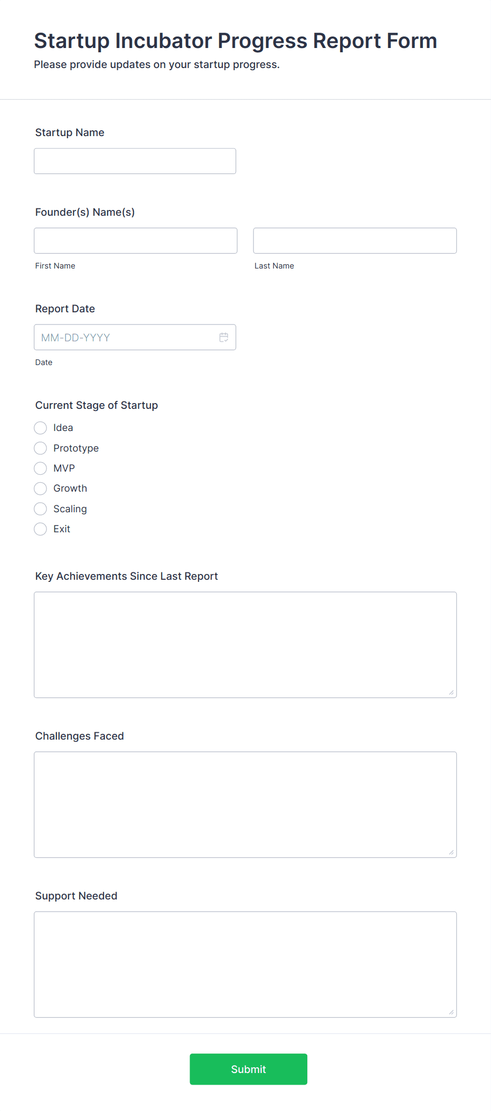Select the Scaling stage option
Image resolution: width=491 pixels, height=1111 pixels.
[x=41, y=509]
